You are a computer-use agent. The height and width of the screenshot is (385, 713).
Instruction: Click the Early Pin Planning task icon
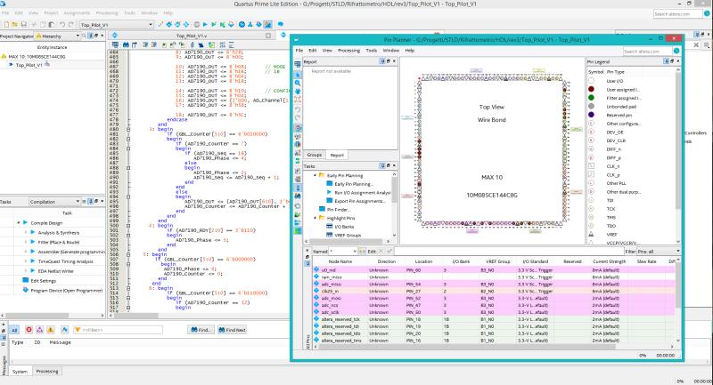330,184
